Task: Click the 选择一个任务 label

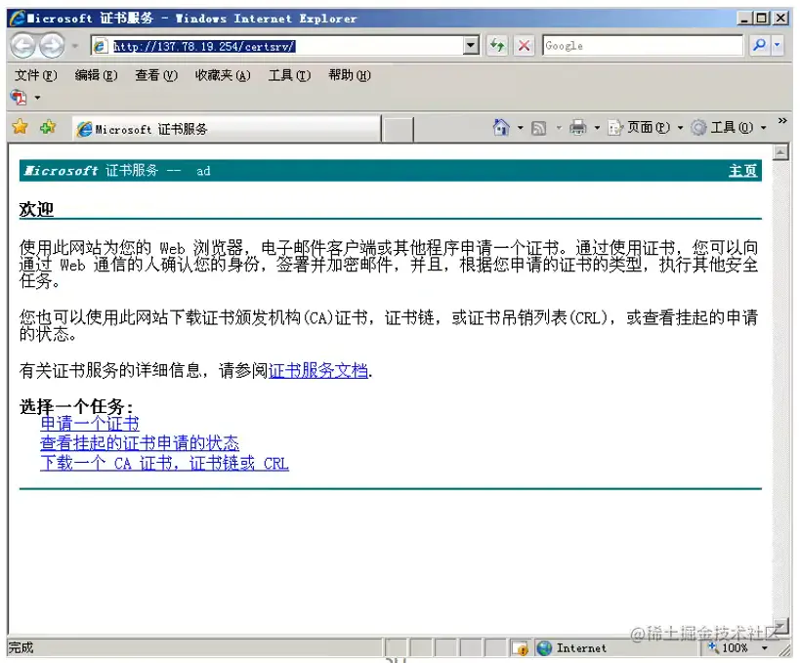Action: 76,406
